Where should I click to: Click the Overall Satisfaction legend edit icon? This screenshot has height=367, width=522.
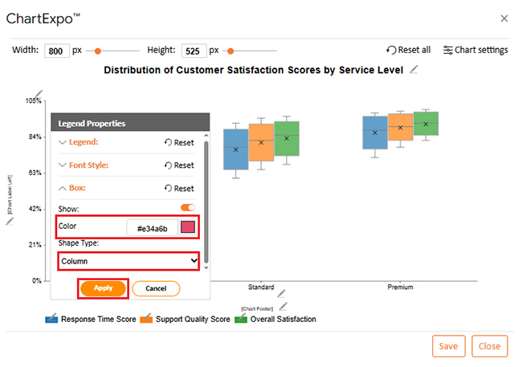pos(240,319)
